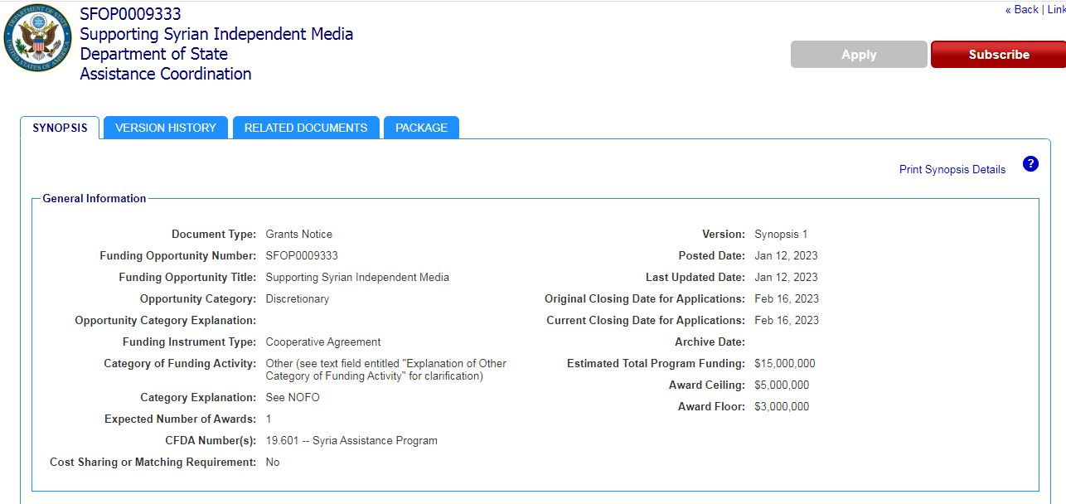Click 'Cost Sharing or Matching Requirement:' label
The height and width of the screenshot is (504, 1066).
[x=153, y=463]
